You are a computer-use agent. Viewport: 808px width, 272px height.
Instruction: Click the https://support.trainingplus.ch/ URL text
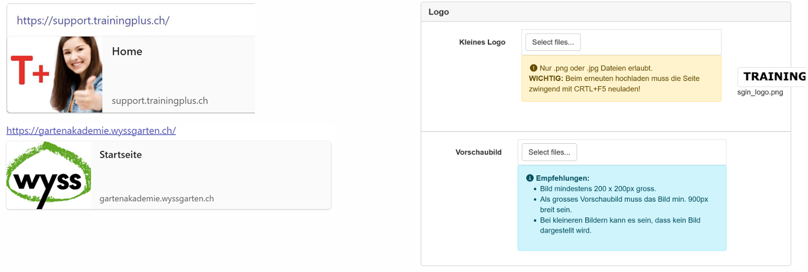coord(93,21)
